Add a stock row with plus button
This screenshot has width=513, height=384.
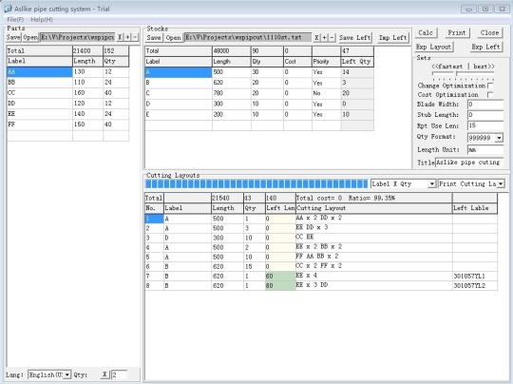point(324,38)
